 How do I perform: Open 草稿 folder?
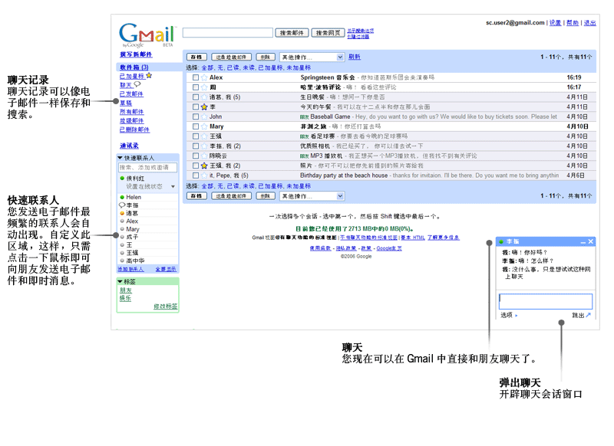(126, 103)
